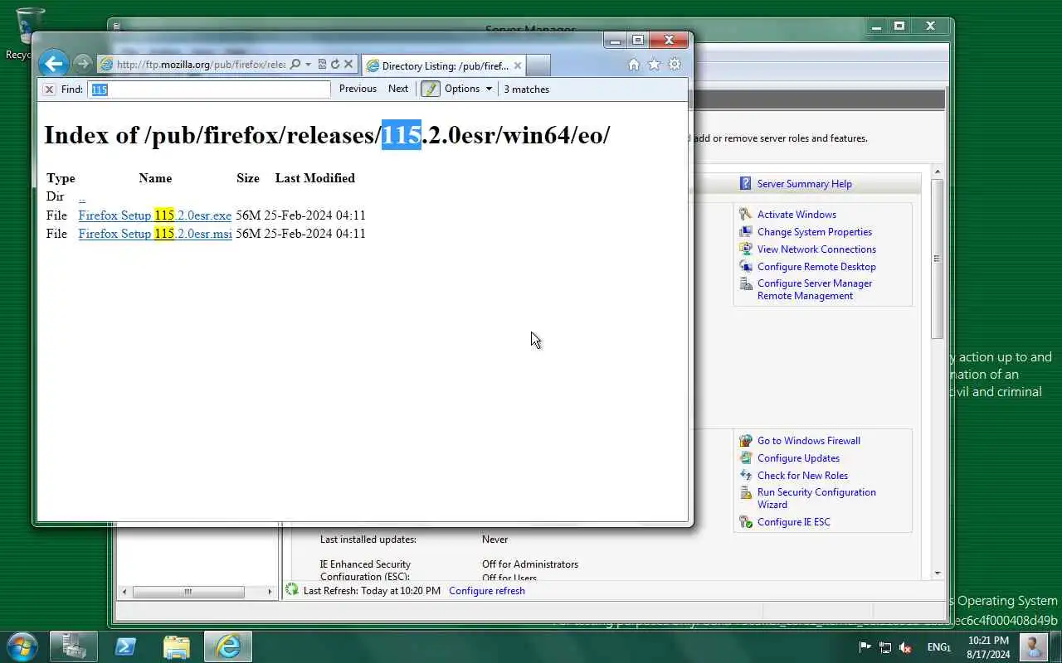The width and height of the screenshot is (1062, 663).
Task: Click the View Network Connections icon
Action: point(745,249)
